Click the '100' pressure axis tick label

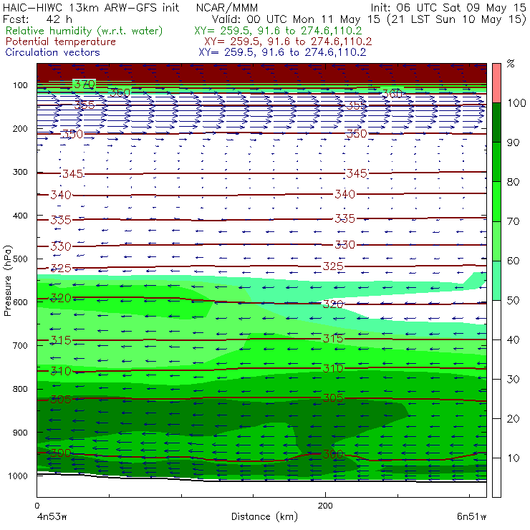[20, 85]
